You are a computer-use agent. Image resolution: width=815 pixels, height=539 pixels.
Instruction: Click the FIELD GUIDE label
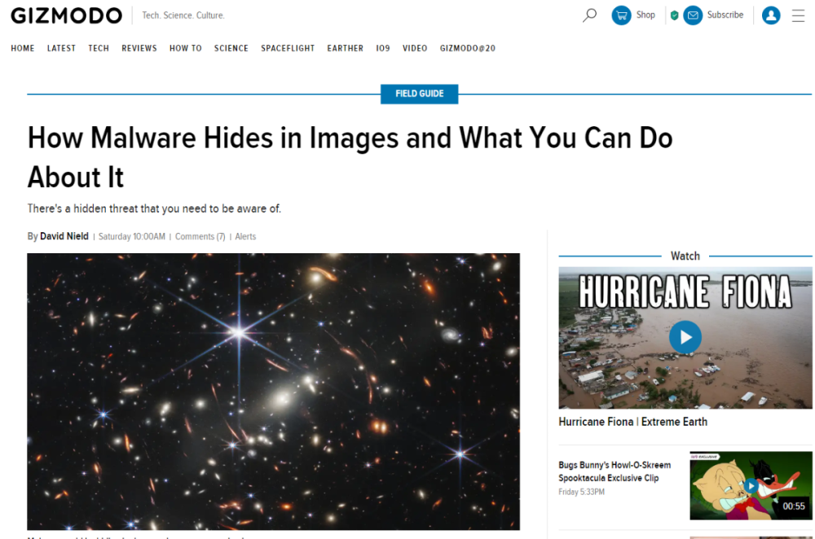tap(419, 94)
